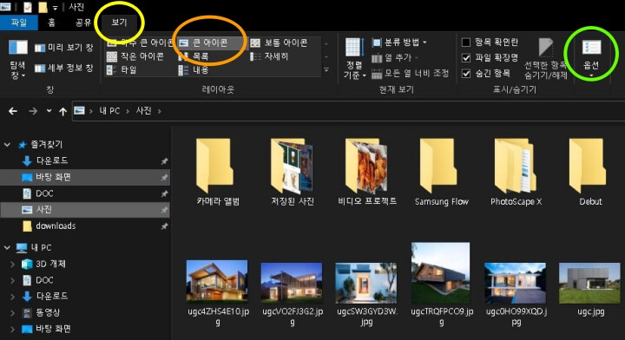
Task: Open the 탐색 창 dropdown
Action: (x=17, y=58)
